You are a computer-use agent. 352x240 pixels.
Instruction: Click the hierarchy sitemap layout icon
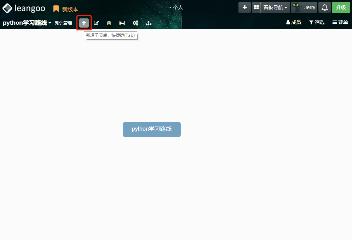pyautogui.click(x=149, y=23)
